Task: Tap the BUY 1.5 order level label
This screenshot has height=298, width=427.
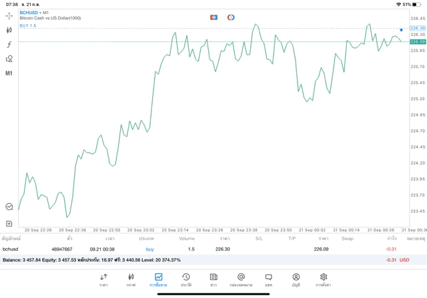Action: click(x=27, y=25)
